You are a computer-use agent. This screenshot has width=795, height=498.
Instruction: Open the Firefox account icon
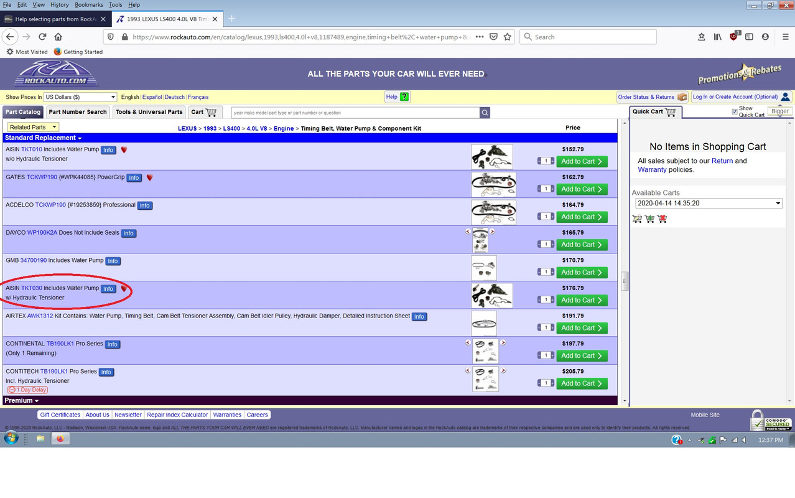tap(765, 37)
